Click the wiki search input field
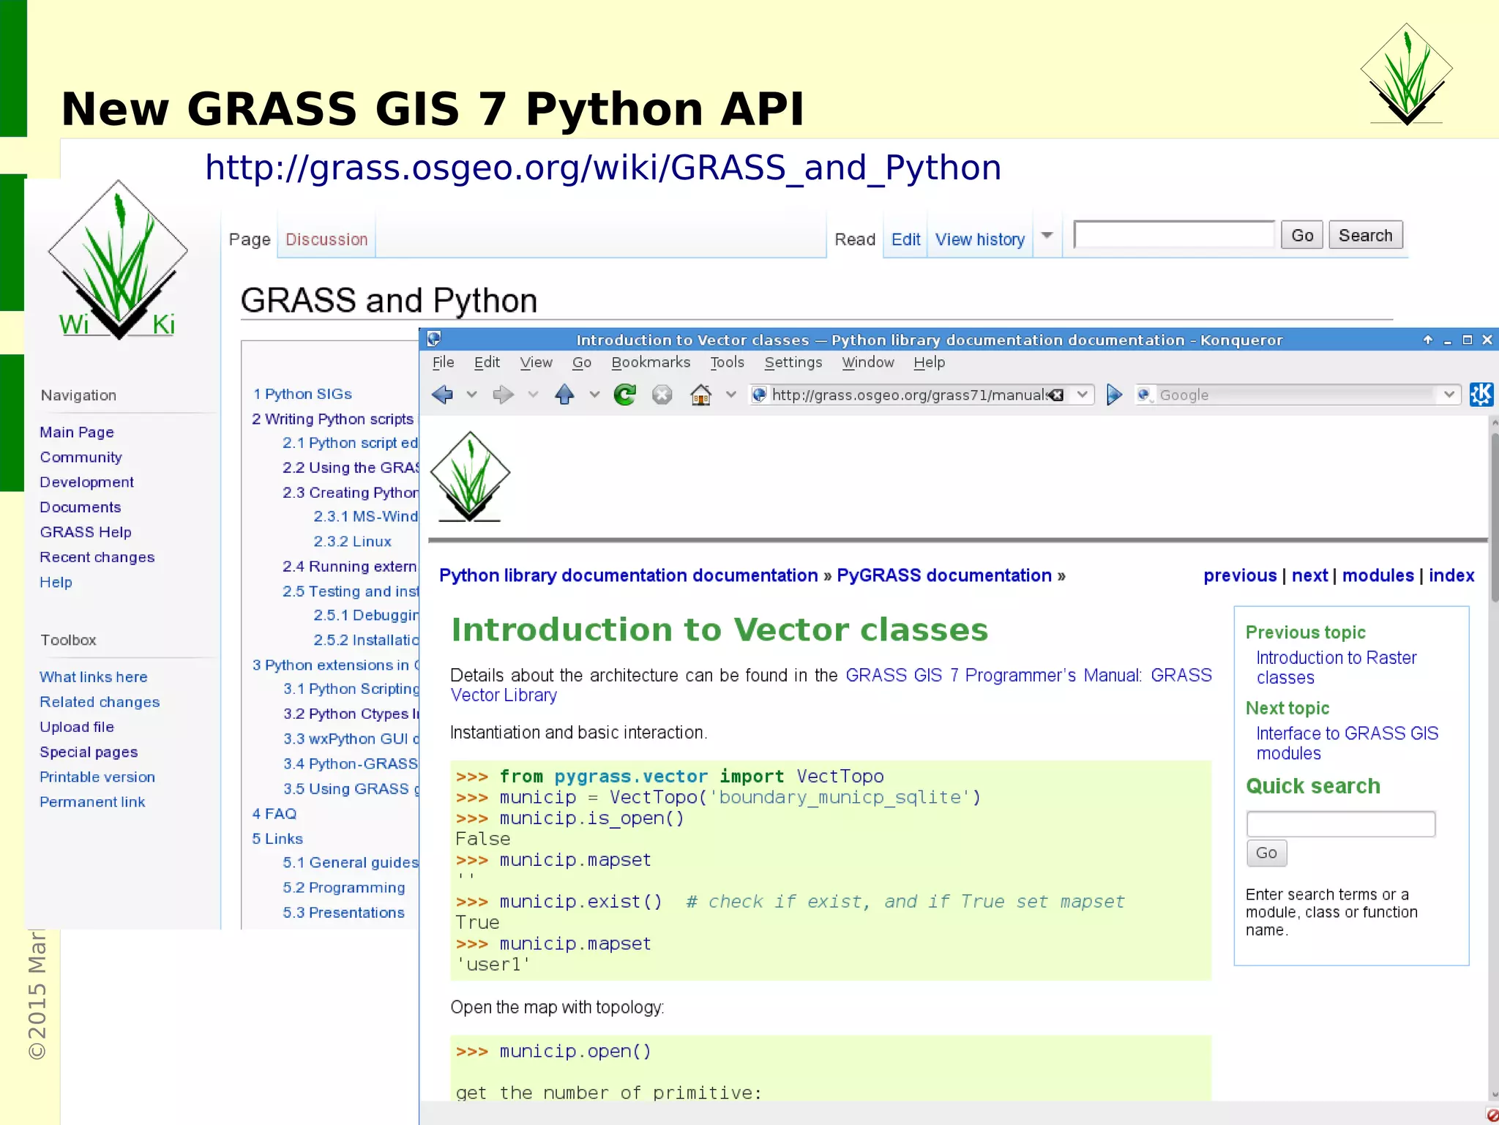This screenshot has width=1499, height=1125. coord(1174,235)
